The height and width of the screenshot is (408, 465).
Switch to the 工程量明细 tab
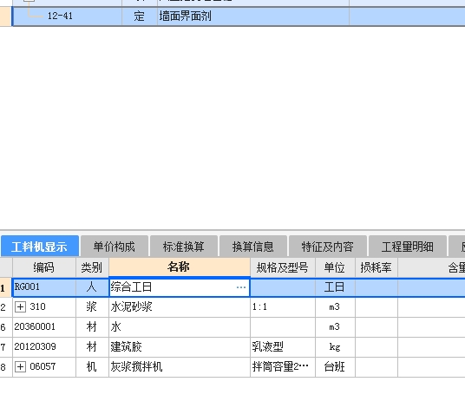coord(408,247)
